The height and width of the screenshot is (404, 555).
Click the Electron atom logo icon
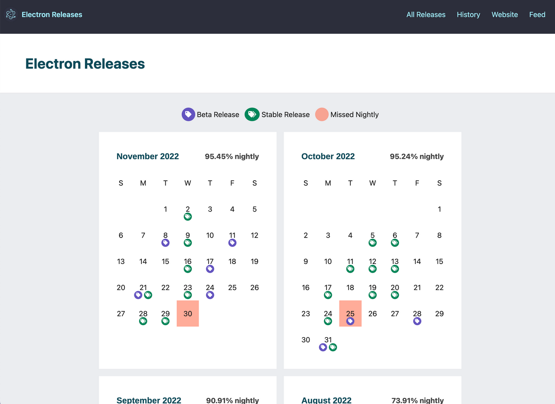point(11,14)
